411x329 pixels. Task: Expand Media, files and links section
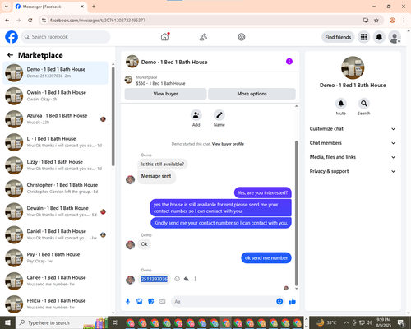point(353,157)
